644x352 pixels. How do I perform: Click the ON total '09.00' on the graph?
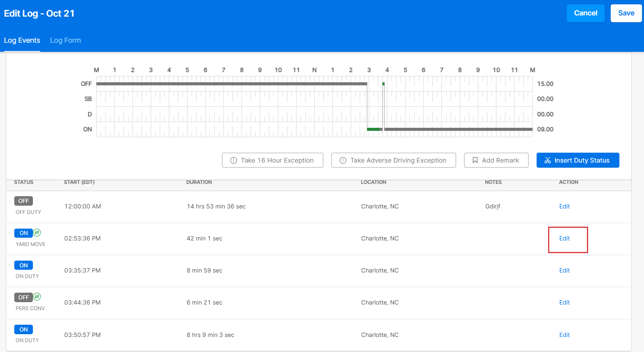click(x=545, y=129)
